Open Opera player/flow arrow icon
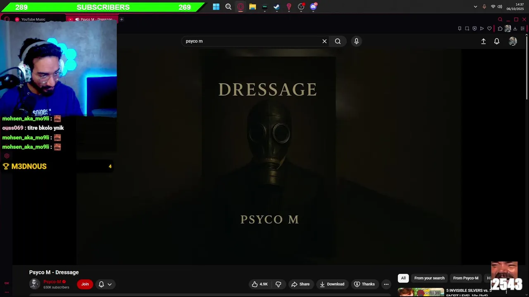The width and height of the screenshot is (529, 297). 482,28
